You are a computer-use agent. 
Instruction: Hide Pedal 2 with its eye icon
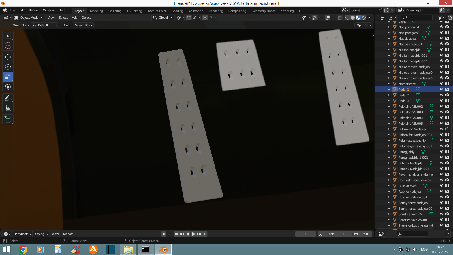[x=441, y=95]
